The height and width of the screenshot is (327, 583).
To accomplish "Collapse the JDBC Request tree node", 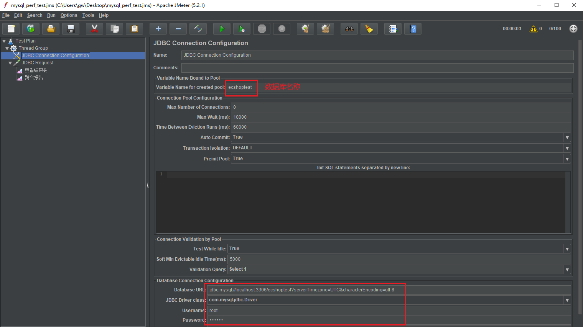I will pos(10,63).
